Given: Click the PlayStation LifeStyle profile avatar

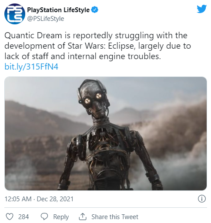Looking at the screenshot, I should click(x=14, y=14).
